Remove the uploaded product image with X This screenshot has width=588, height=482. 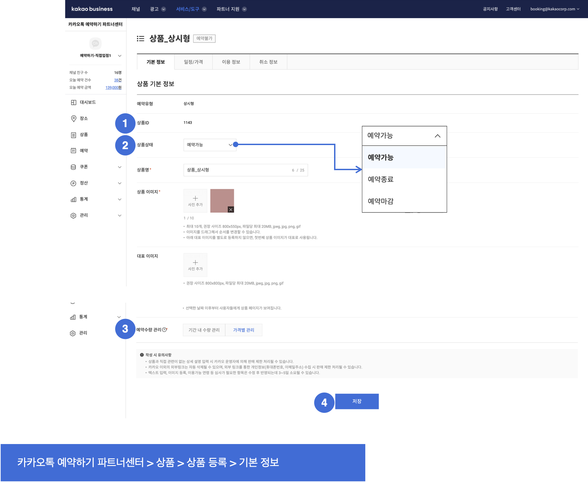(x=231, y=209)
